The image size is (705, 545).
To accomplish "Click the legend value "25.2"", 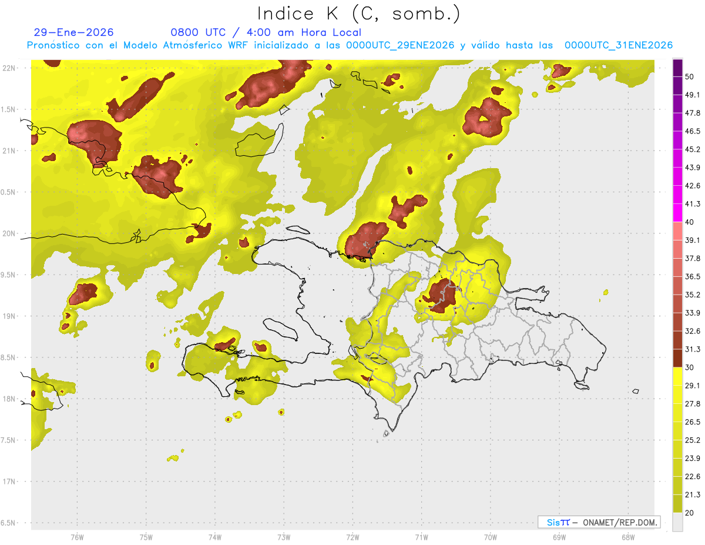I will [x=693, y=440].
